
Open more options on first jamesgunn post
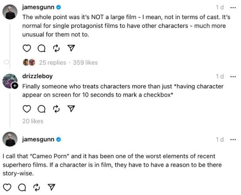[233, 7]
